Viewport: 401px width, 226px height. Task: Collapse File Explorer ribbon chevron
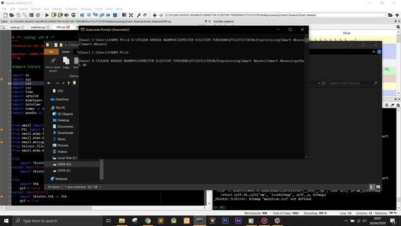point(373,51)
